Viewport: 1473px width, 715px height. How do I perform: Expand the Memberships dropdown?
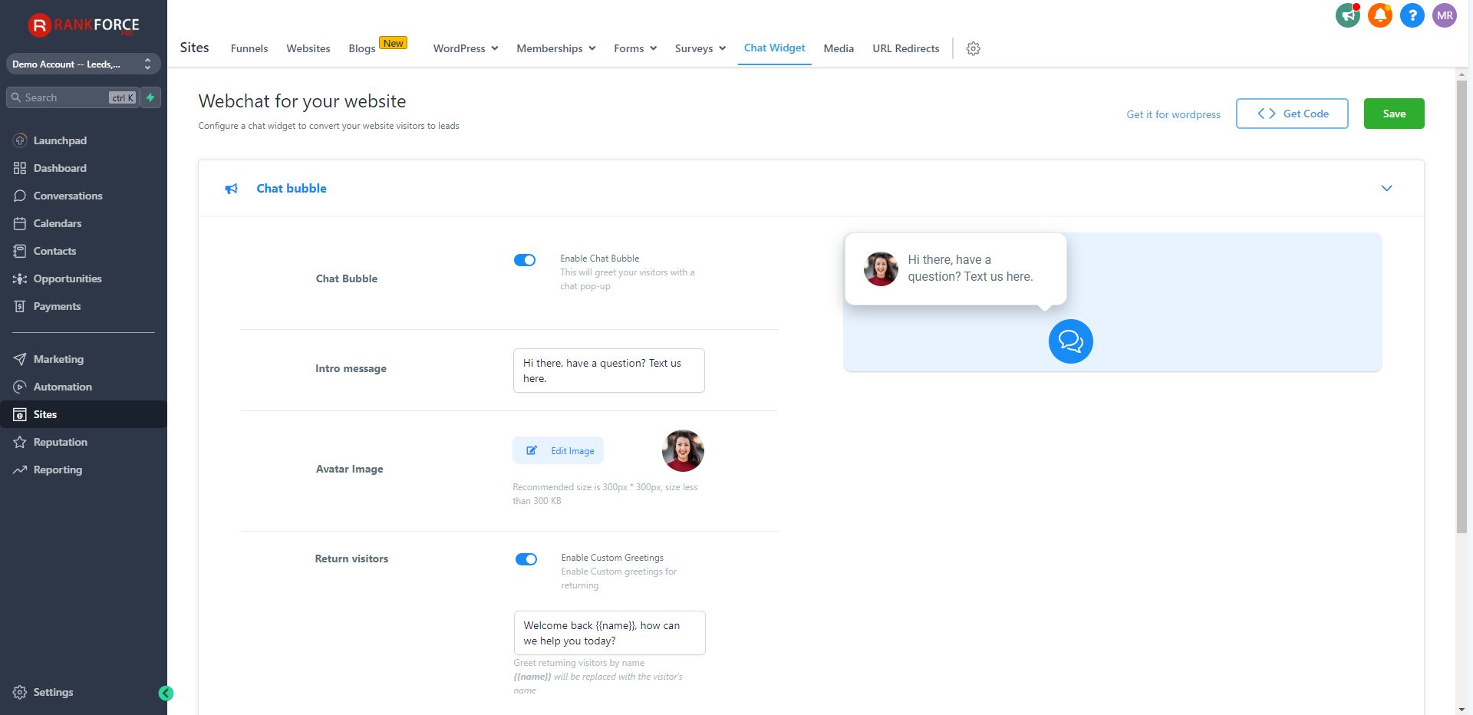click(x=555, y=48)
